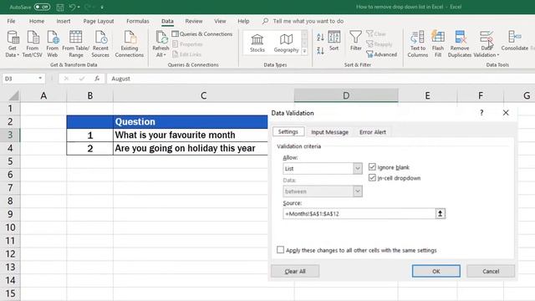
Task: Expand the Allow list dropdown
Action: [x=357, y=168]
